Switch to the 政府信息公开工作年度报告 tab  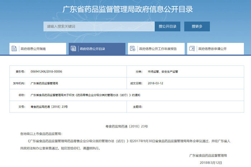[157, 49]
